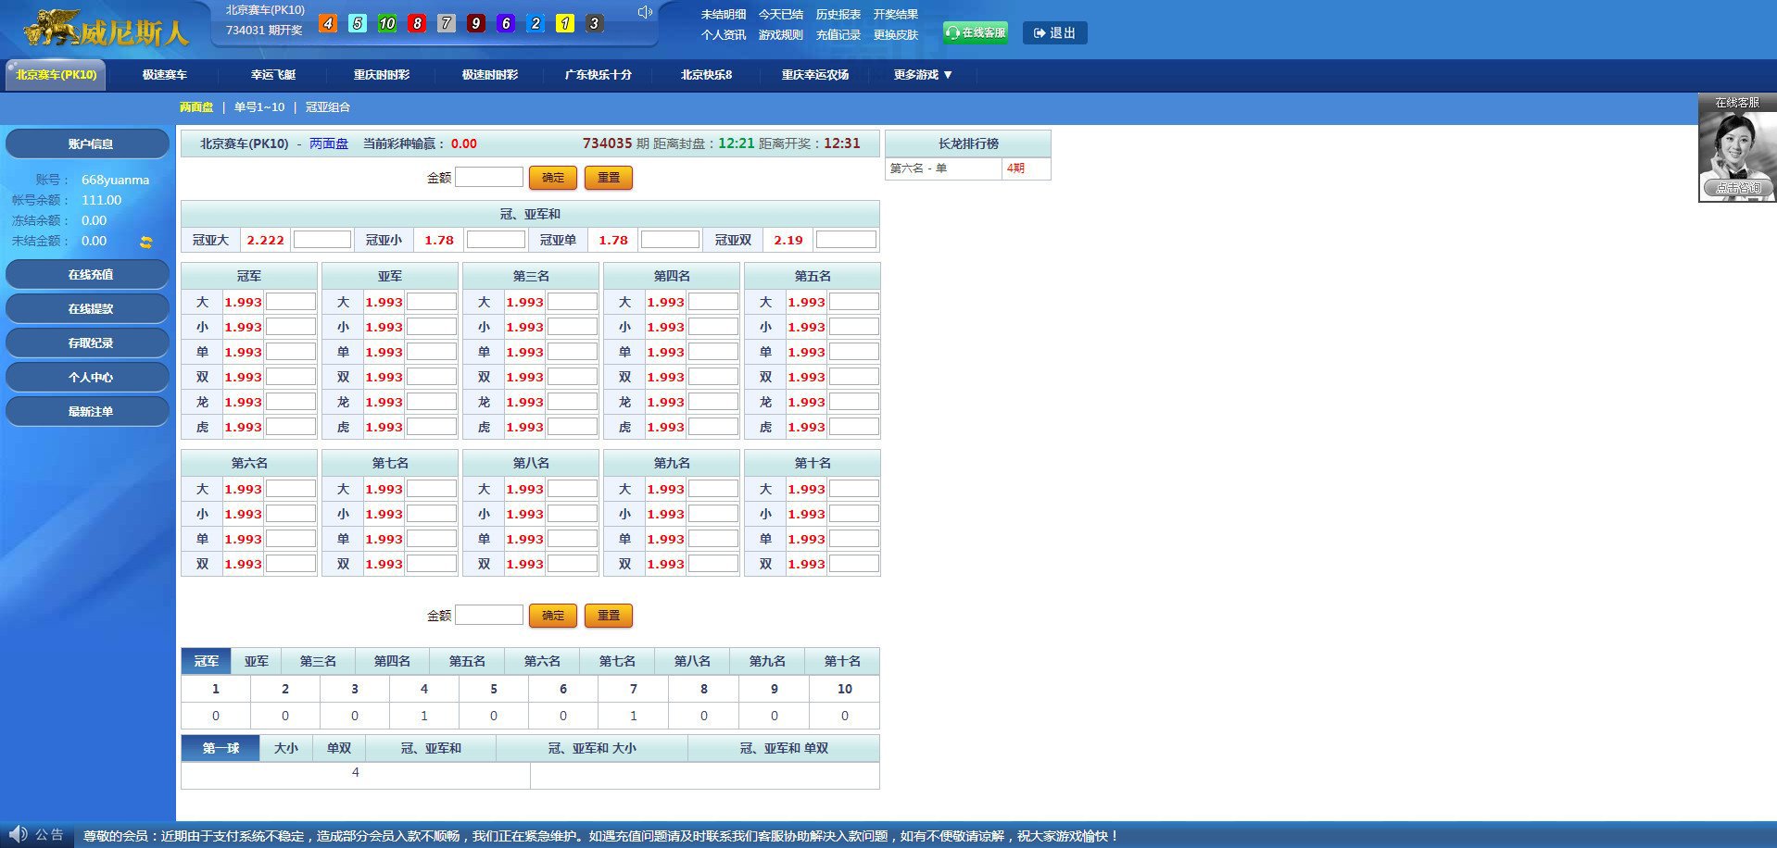The height and width of the screenshot is (848, 1777).
Task: Click the refresh balance icon
Action: 145,242
